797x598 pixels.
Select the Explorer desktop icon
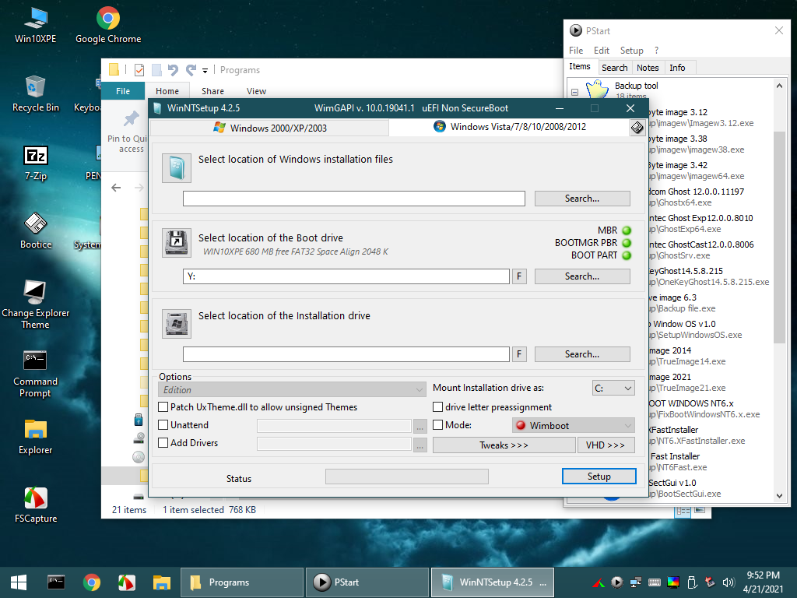pyautogui.click(x=36, y=436)
